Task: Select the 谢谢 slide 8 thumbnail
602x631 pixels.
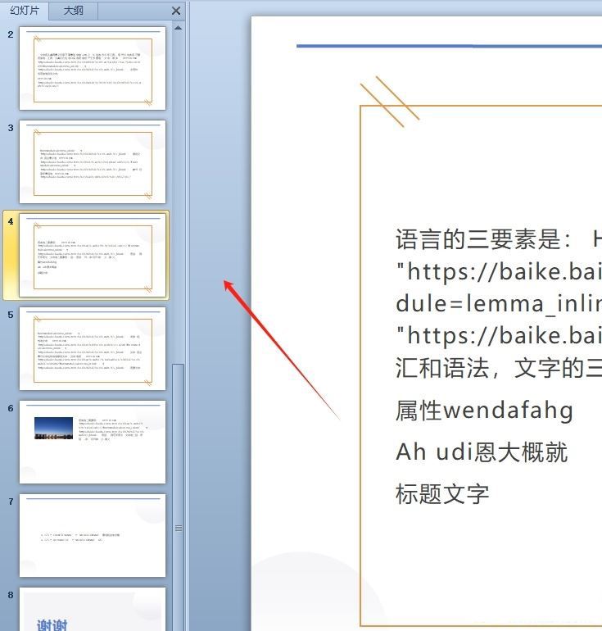Action: click(x=93, y=611)
